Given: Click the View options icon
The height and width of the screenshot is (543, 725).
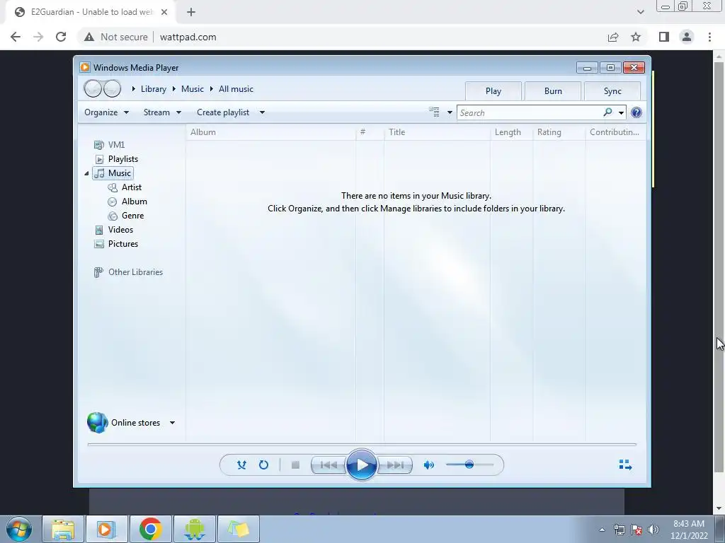Looking at the screenshot, I should (434, 112).
